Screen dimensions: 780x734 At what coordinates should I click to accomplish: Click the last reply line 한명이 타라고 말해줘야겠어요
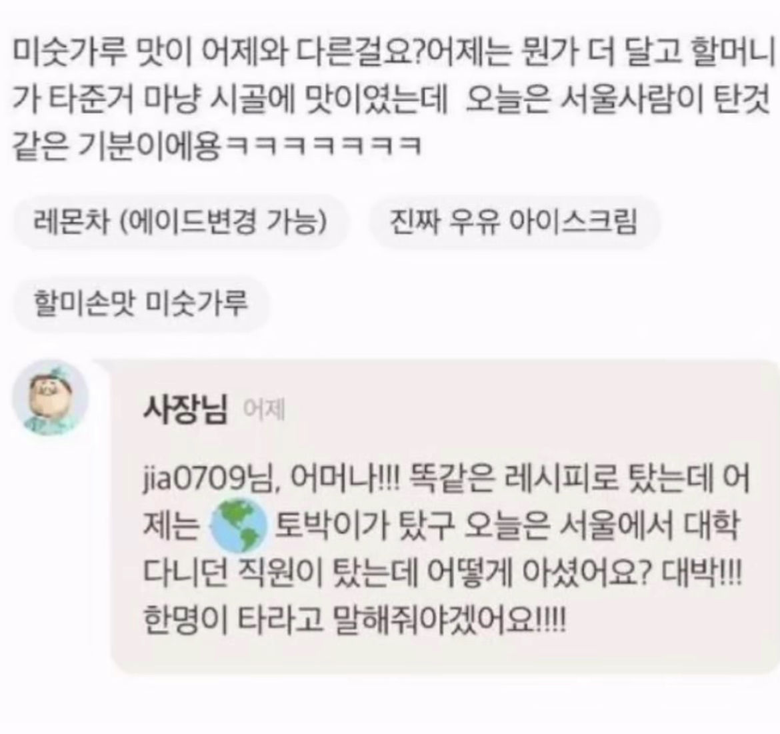click(354, 620)
